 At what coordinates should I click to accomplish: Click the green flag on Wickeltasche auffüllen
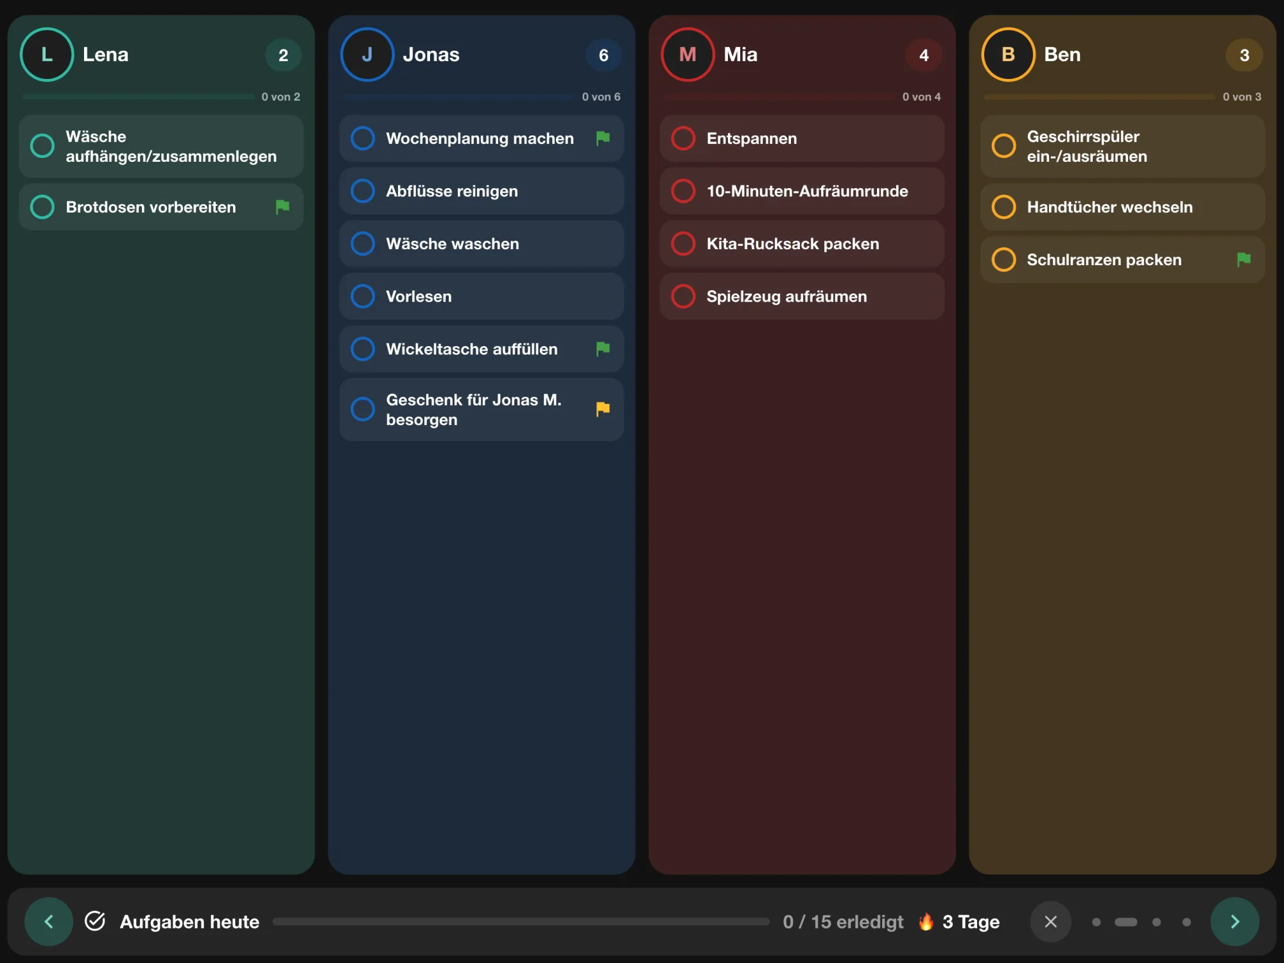pyautogui.click(x=603, y=349)
